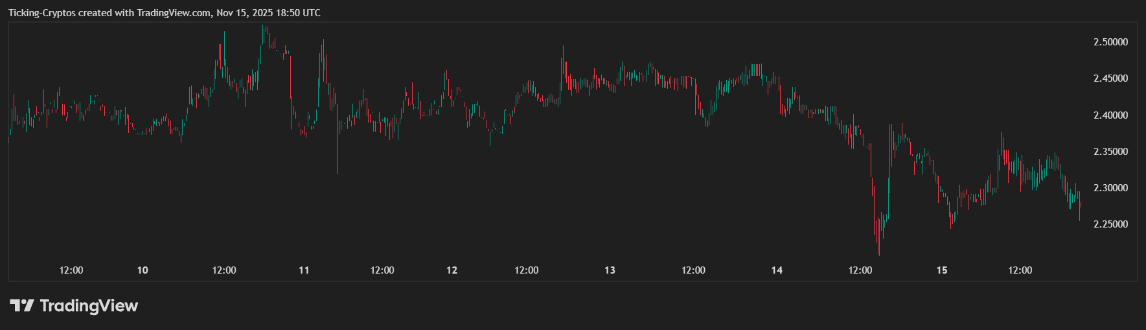Click the 12:00 label after day 15
The height and width of the screenshot is (330, 1146).
[x=1020, y=270]
